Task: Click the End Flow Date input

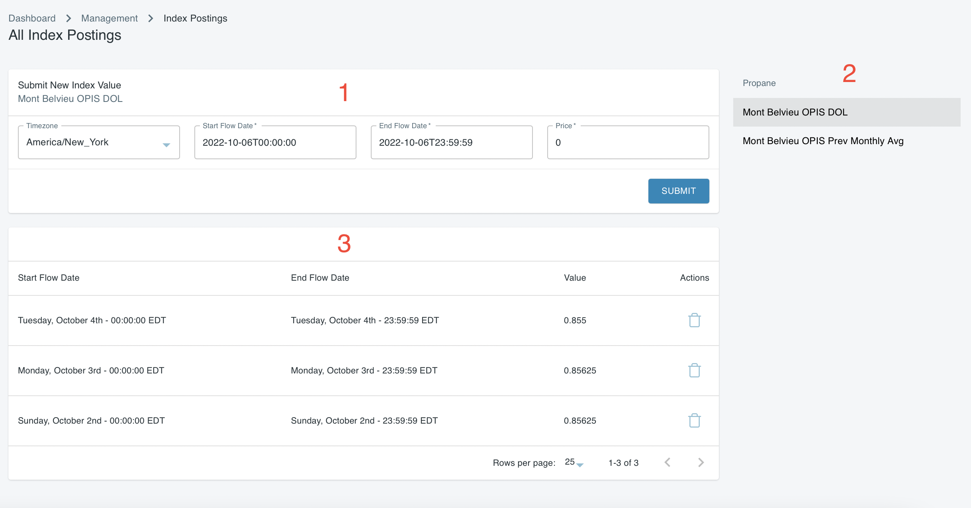Action: click(451, 143)
